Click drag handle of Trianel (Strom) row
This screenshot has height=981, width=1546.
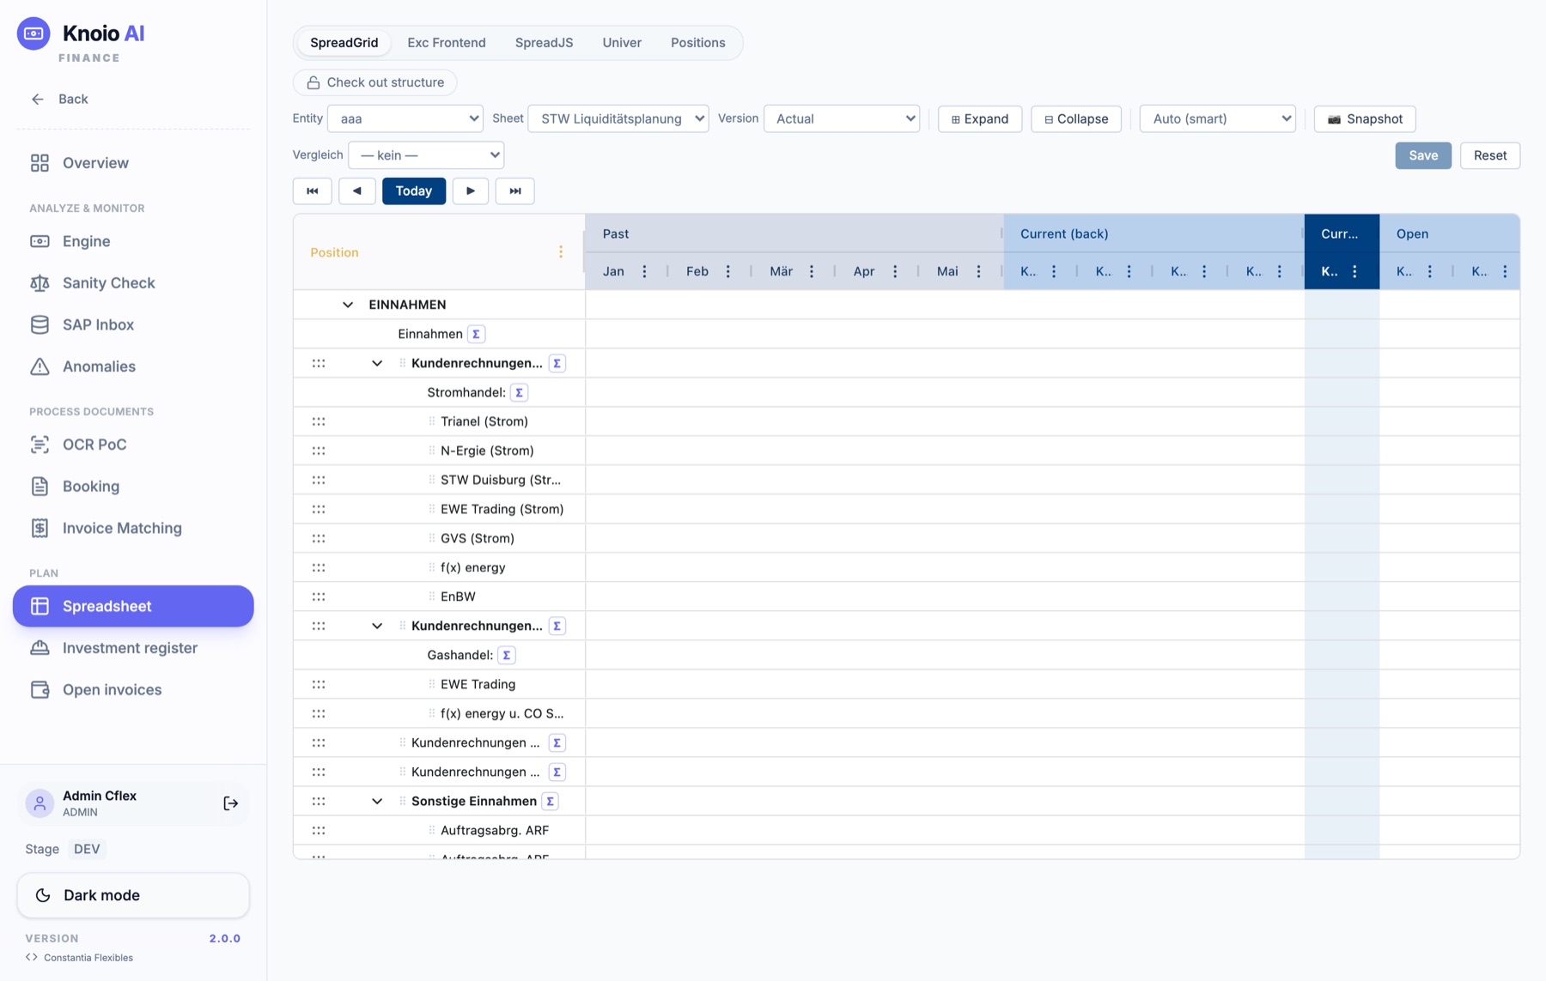pyautogui.click(x=319, y=421)
